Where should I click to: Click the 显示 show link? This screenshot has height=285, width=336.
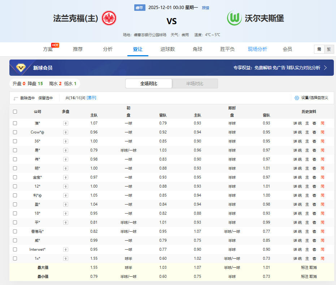click(92, 98)
